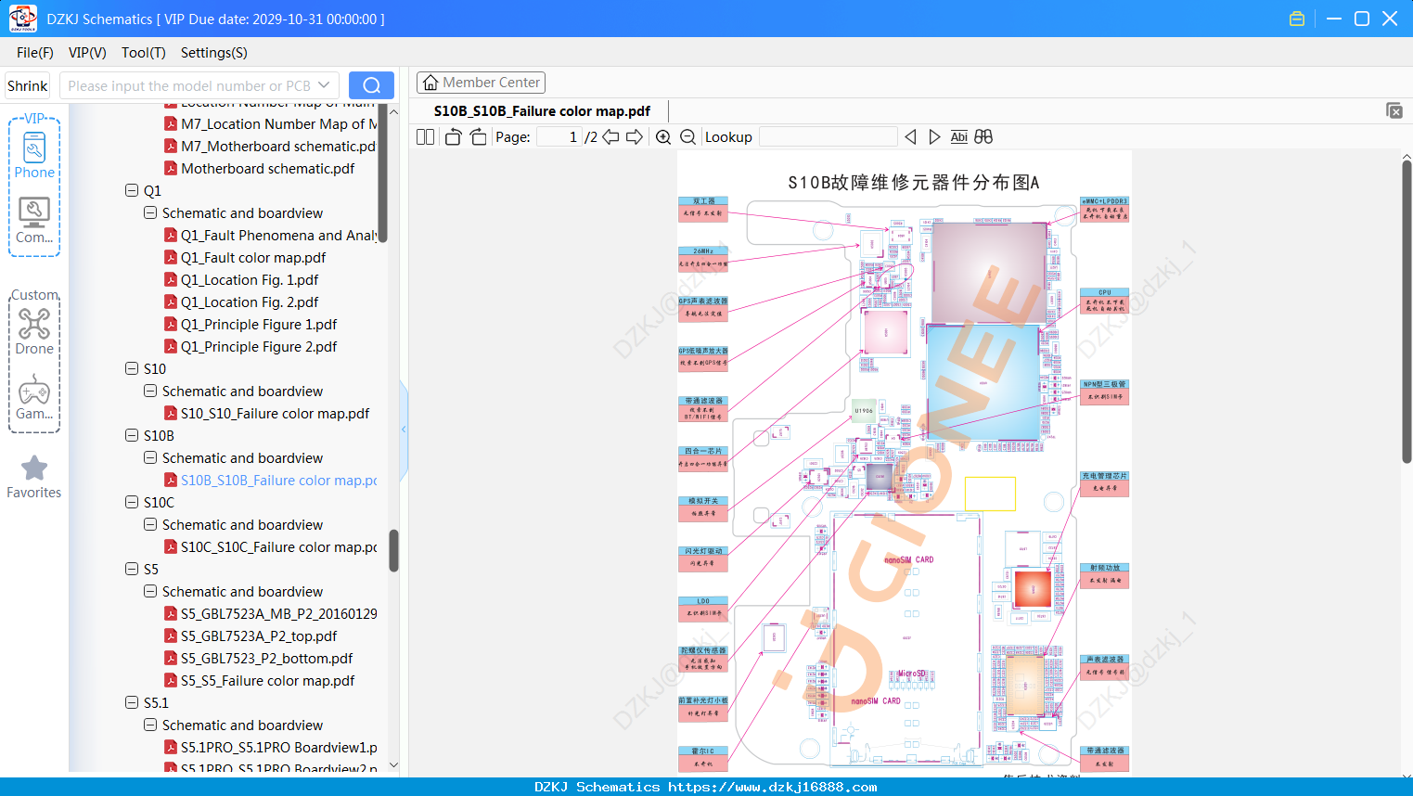1413x796 pixels.
Task: Collapse Schematic and boardview under S5
Action: coord(150,591)
